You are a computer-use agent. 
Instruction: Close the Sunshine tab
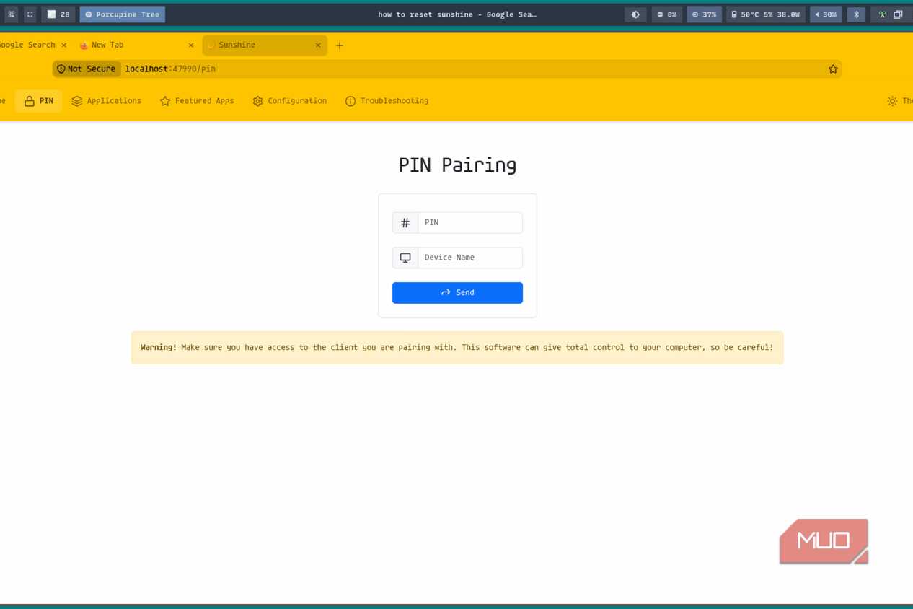318,45
